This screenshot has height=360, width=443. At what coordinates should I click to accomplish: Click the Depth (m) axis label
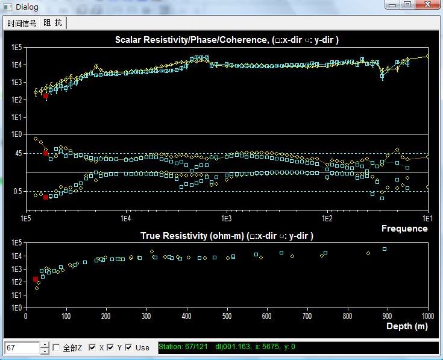[x=407, y=326]
